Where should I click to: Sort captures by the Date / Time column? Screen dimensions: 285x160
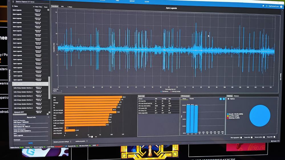coord(38,7)
